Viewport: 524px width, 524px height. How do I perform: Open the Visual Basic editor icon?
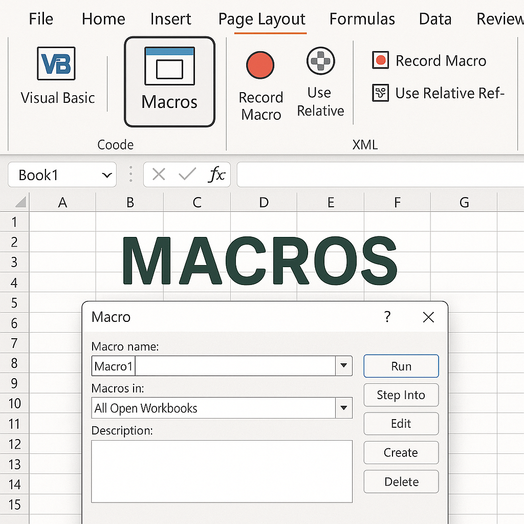[56, 63]
